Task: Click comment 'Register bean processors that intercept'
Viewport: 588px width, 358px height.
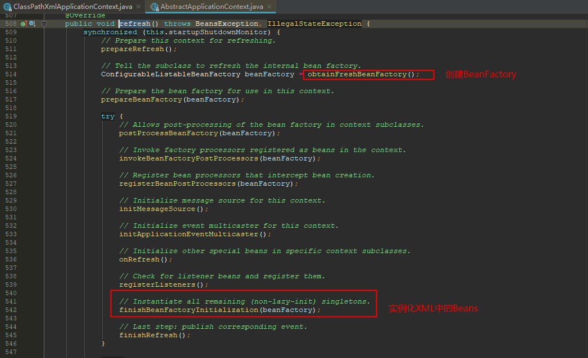Action: click(247, 175)
